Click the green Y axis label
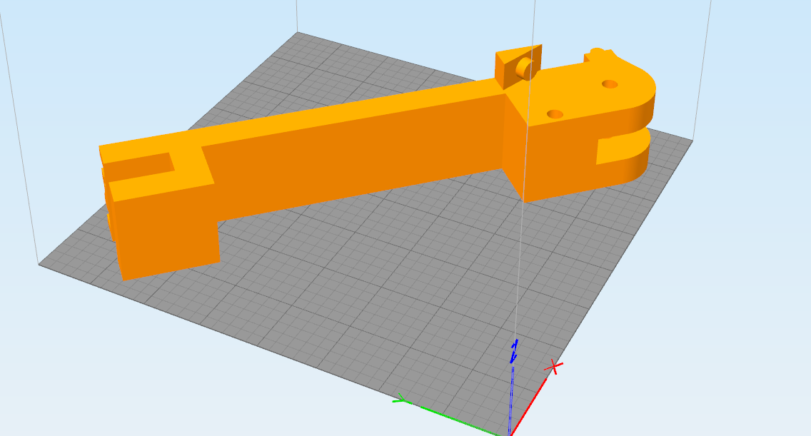811x436 pixels. click(401, 400)
